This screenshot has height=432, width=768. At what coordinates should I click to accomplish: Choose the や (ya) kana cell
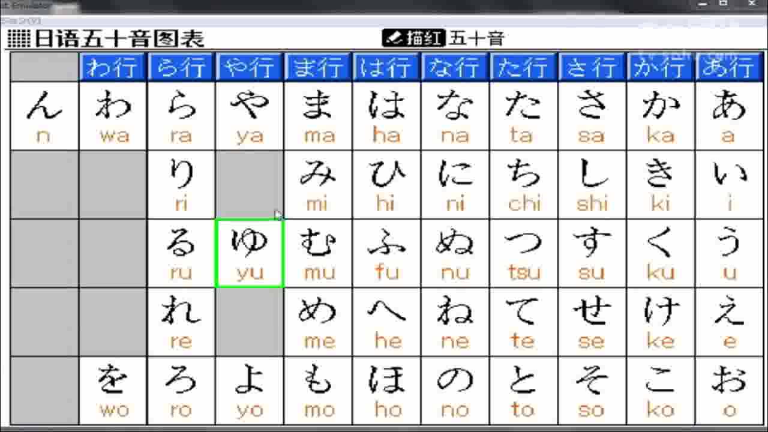coord(249,116)
